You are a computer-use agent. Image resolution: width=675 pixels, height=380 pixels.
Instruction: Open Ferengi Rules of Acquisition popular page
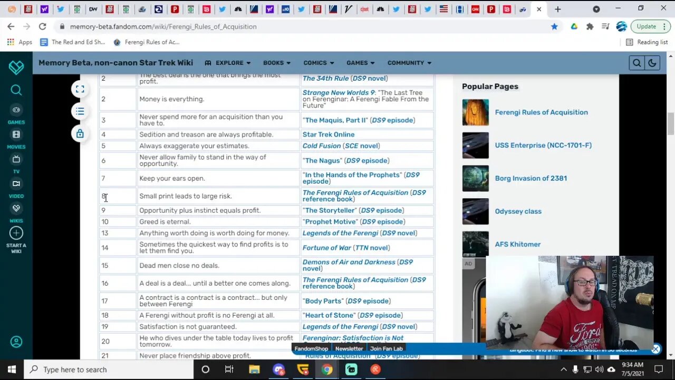541,112
